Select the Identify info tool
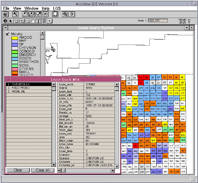This screenshot has width=198, height=183. [5, 21]
